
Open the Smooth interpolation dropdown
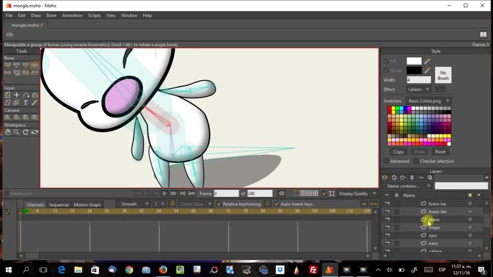(x=134, y=204)
